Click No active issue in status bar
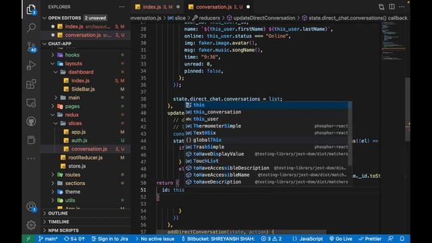 pyautogui.click(x=155, y=239)
